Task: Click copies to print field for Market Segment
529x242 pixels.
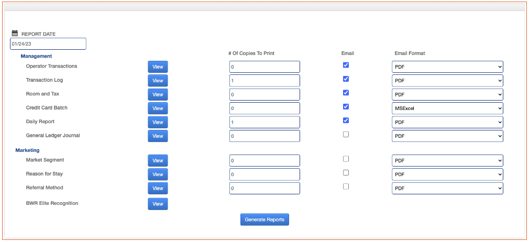Action: 264,160
